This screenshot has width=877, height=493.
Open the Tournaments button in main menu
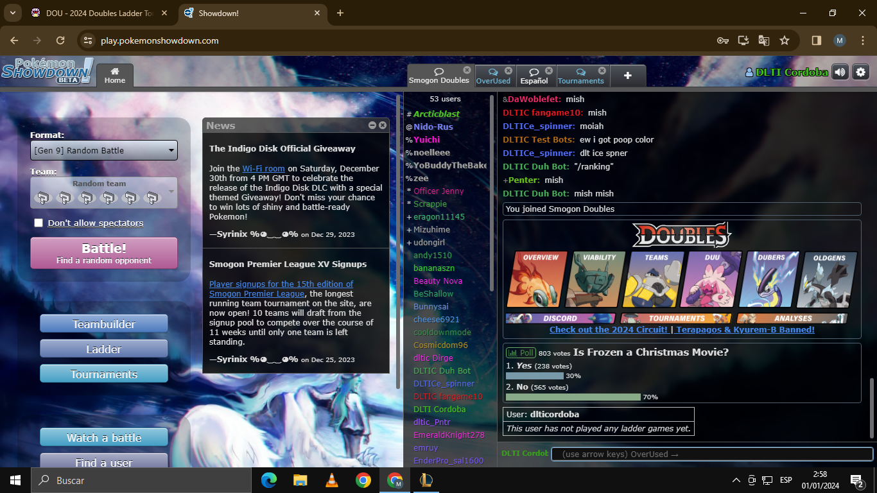click(104, 374)
